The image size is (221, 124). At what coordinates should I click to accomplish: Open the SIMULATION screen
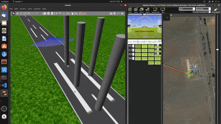[155, 10]
